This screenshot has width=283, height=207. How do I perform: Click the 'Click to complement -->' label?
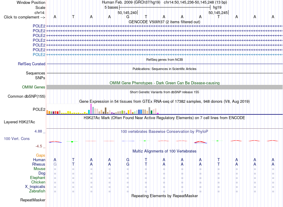pos(24,17)
